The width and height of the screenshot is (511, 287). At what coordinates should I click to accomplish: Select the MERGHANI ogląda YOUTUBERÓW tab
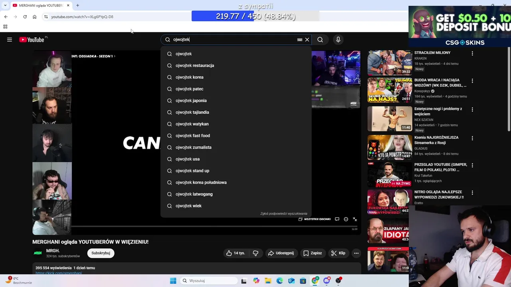pyautogui.click(x=41, y=6)
